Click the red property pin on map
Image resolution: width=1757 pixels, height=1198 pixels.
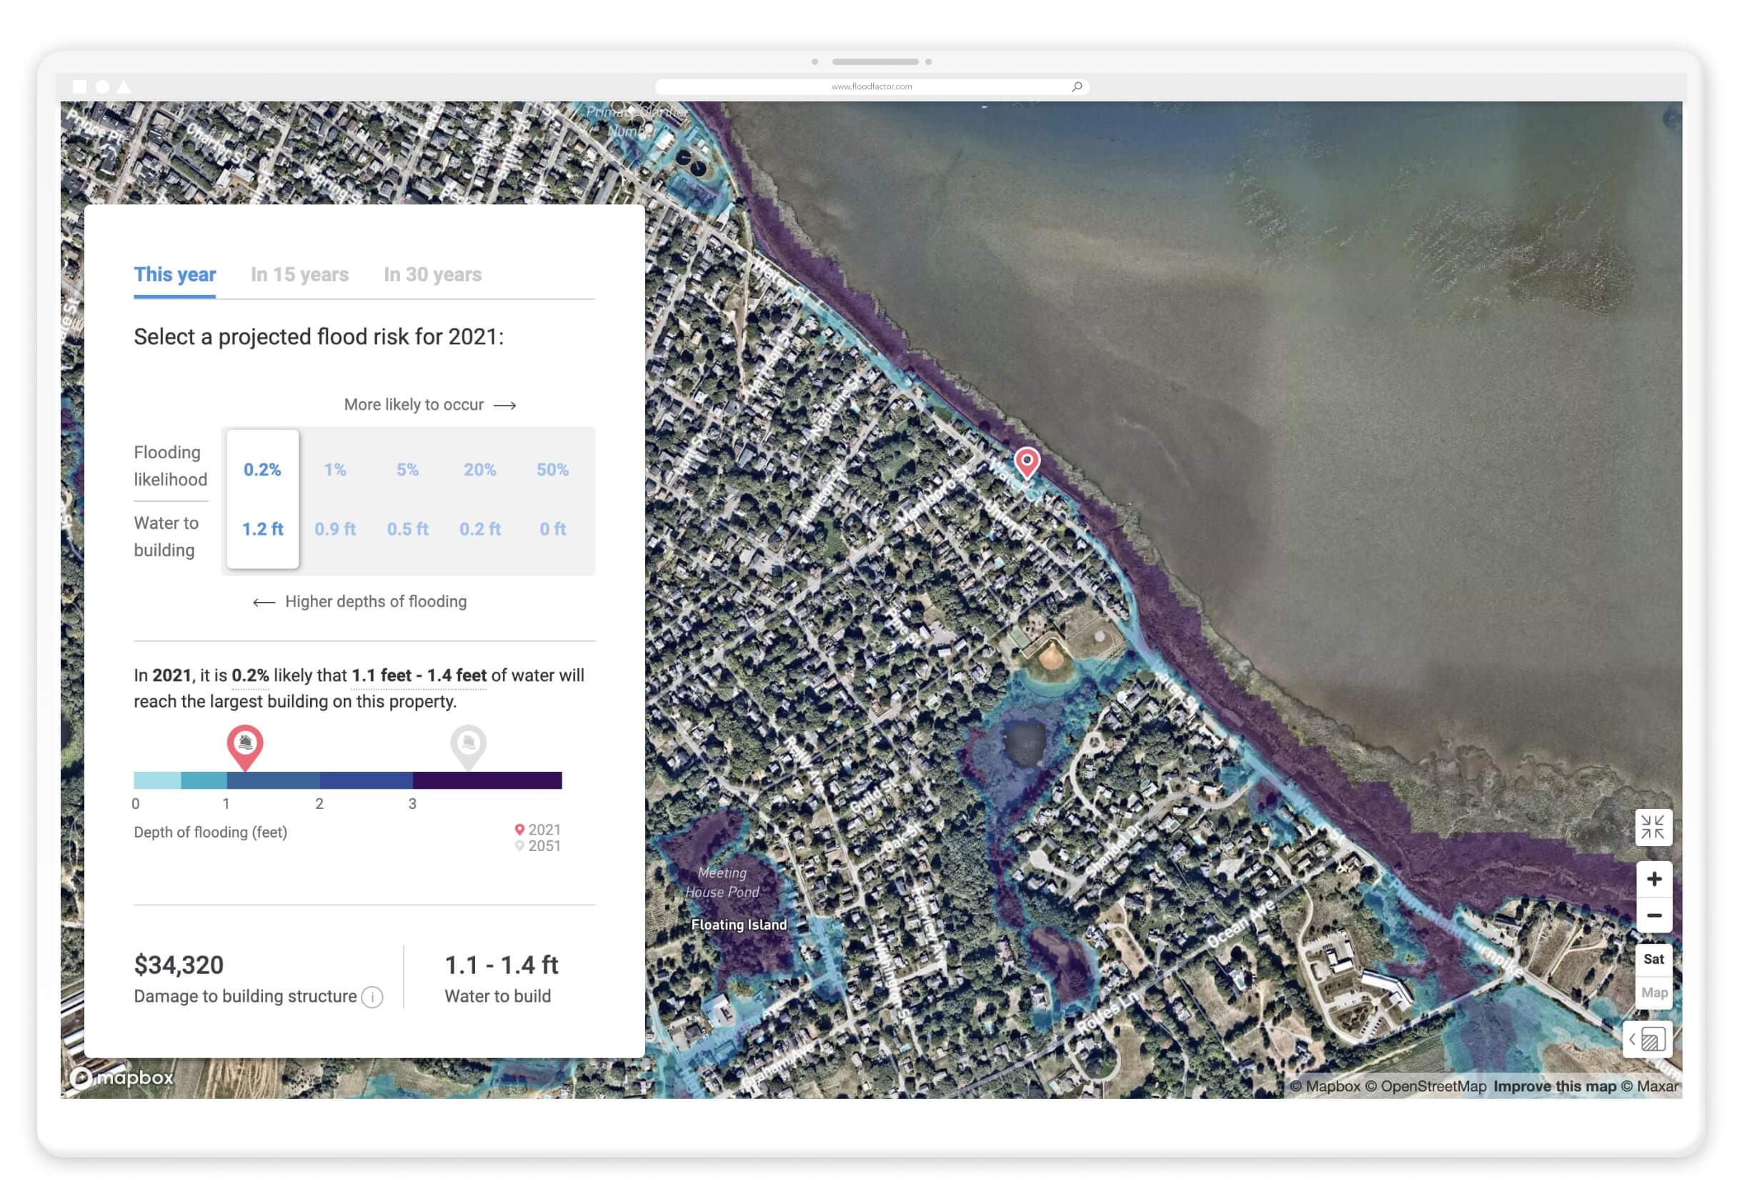(x=1026, y=460)
